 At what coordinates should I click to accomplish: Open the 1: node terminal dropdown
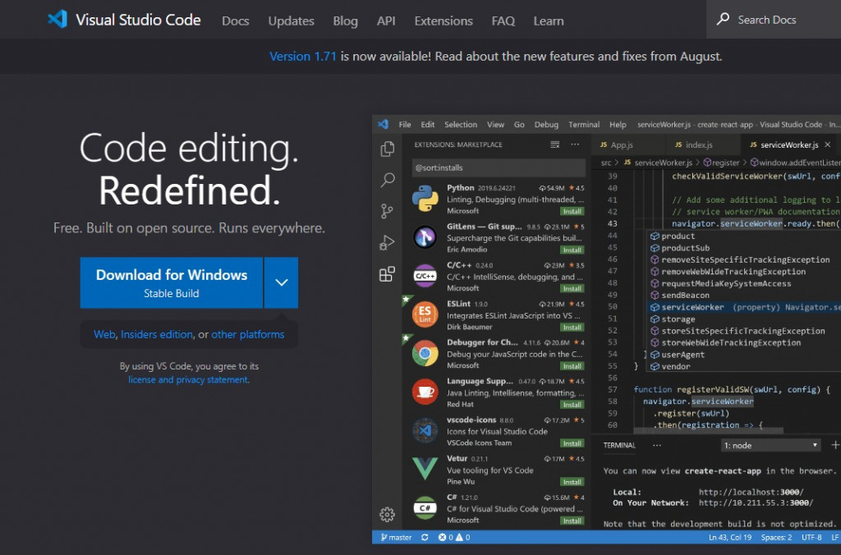[770, 445]
